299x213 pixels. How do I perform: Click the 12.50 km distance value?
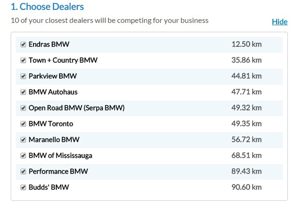246,44
